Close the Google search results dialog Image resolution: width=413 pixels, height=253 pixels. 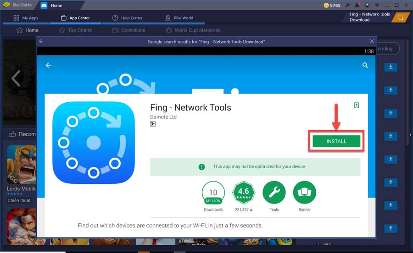coord(372,41)
